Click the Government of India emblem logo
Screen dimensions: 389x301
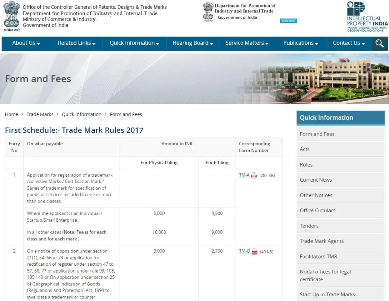pos(12,16)
